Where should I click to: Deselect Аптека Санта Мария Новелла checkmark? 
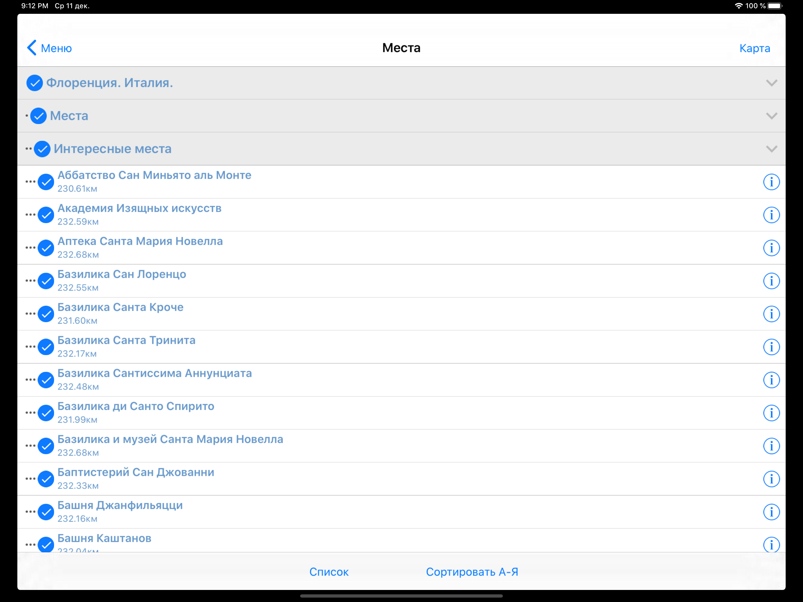[46, 248]
